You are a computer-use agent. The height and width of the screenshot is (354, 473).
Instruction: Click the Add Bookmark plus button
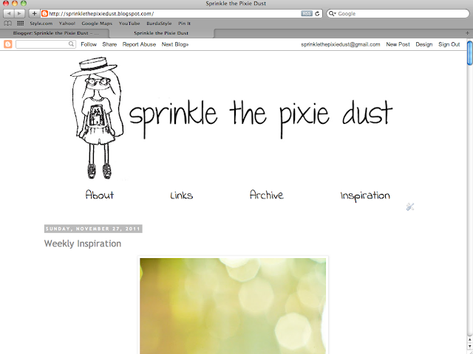click(34, 13)
